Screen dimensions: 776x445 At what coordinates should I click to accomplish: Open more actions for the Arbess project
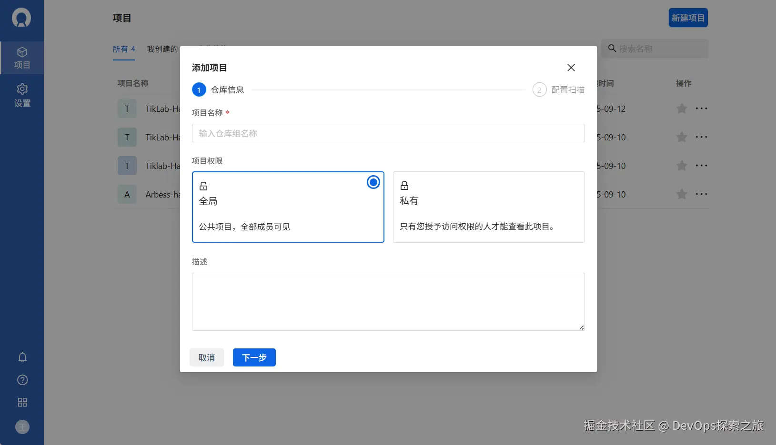click(x=701, y=194)
